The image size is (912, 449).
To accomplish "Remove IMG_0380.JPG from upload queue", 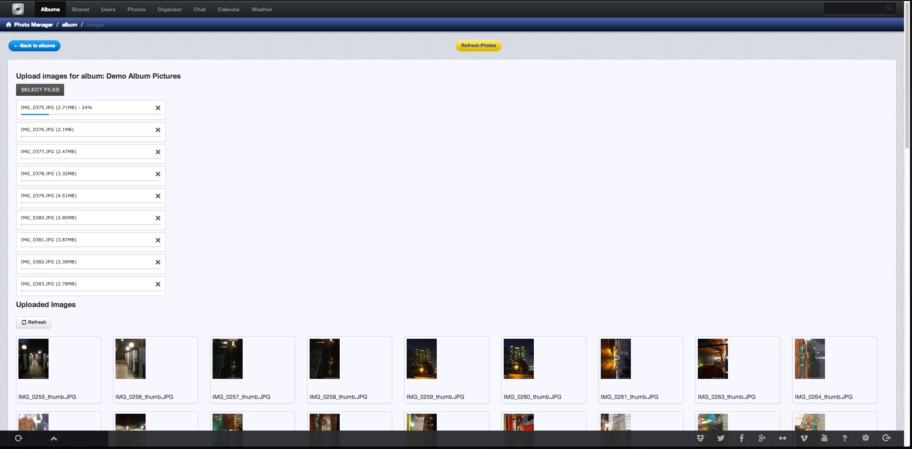I will tap(158, 218).
